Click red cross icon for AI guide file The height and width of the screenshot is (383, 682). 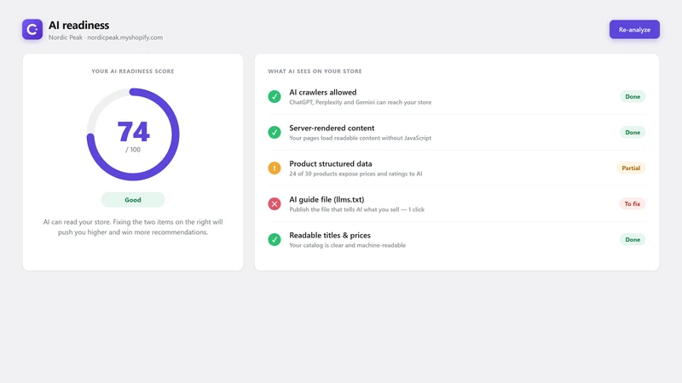point(274,203)
